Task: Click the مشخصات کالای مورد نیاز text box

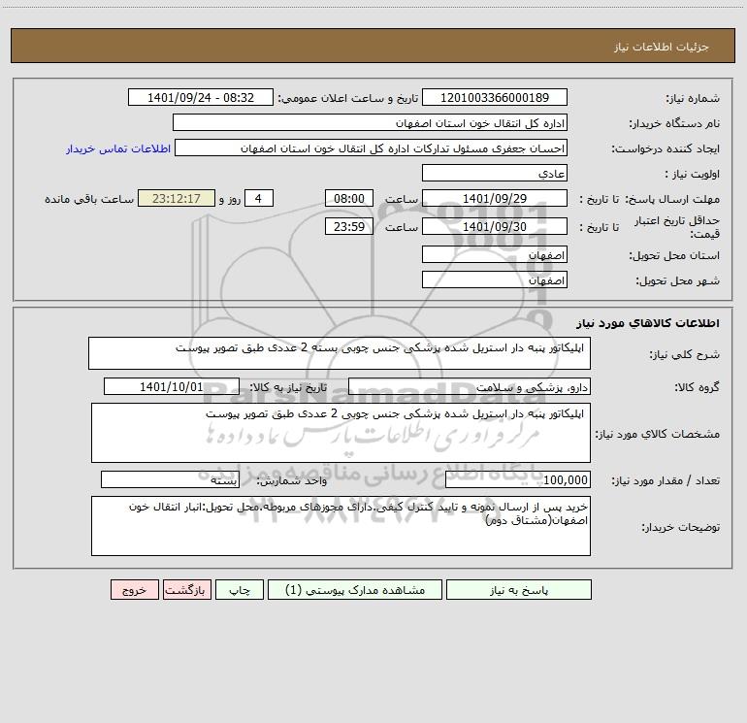Action: (x=341, y=433)
